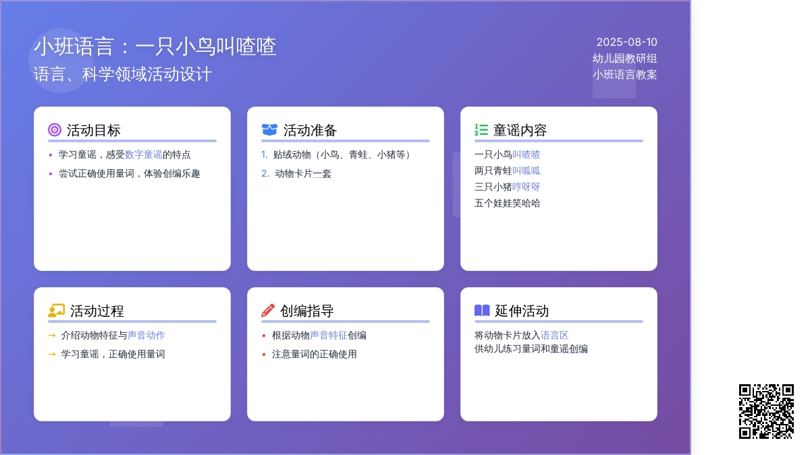Click the 创编指导 heading
The height and width of the screenshot is (455, 810).
tap(307, 311)
